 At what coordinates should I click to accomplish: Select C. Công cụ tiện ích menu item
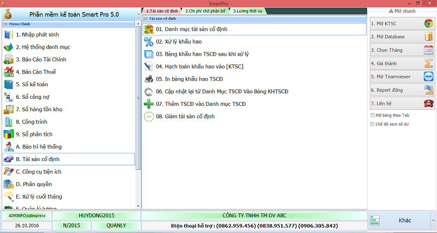click(69, 172)
